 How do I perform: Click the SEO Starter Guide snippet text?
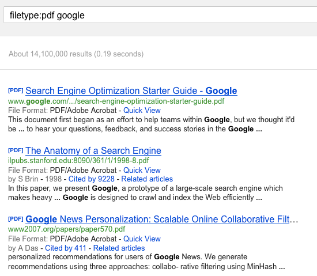coord(151,124)
